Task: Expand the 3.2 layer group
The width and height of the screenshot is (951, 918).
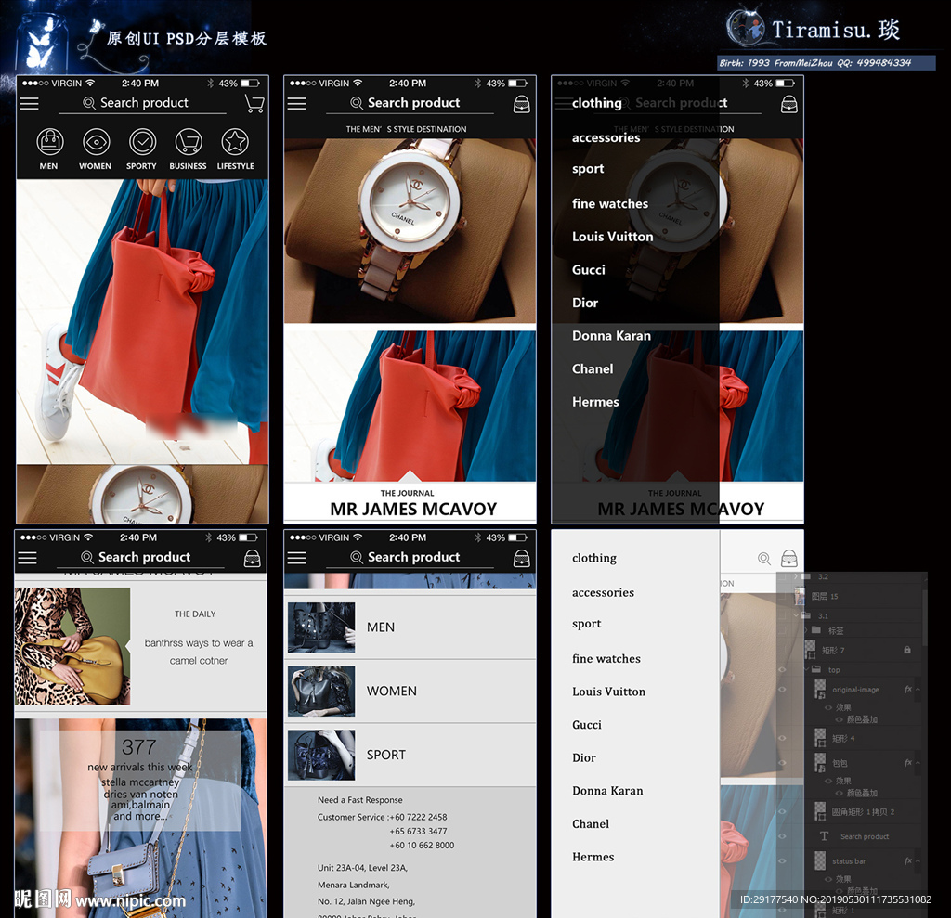Action: pyautogui.click(x=796, y=576)
